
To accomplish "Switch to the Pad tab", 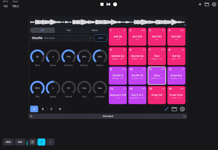I will pyautogui.click(x=69, y=30).
